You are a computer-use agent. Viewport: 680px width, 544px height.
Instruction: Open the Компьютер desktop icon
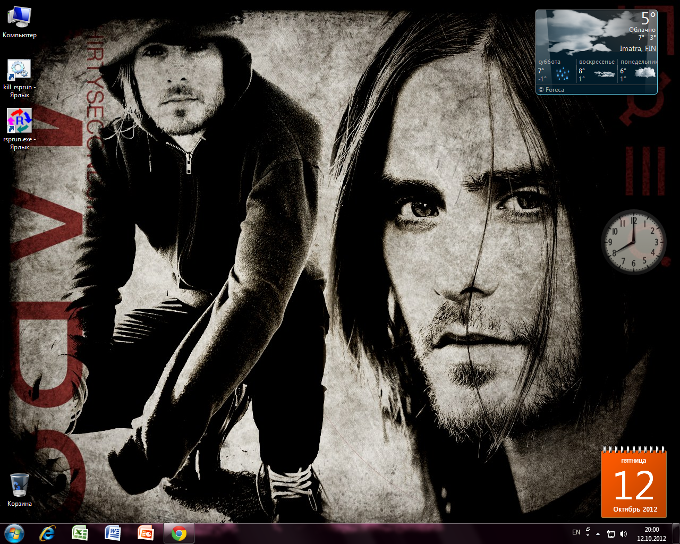click(20, 18)
